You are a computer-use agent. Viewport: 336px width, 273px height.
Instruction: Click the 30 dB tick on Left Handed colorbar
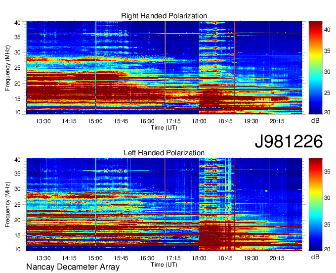(327, 198)
